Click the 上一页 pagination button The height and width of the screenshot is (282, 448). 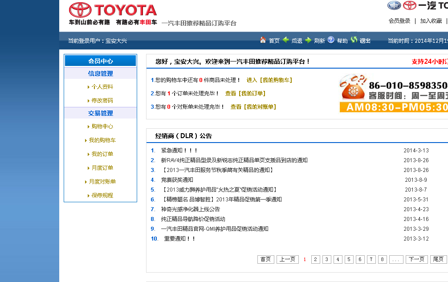[x=287, y=259]
